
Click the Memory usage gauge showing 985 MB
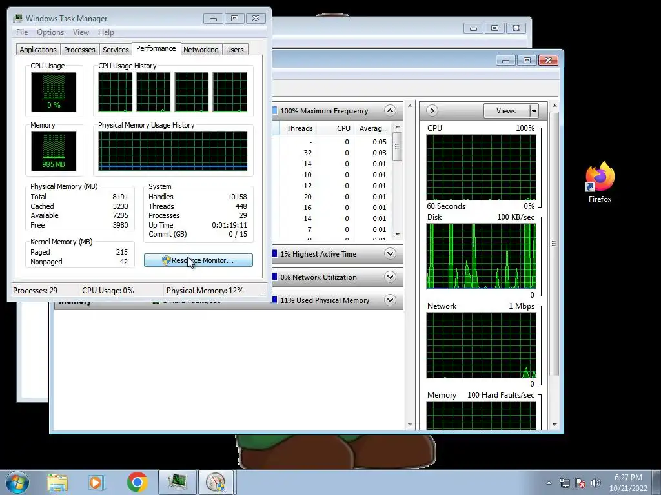tap(54, 151)
